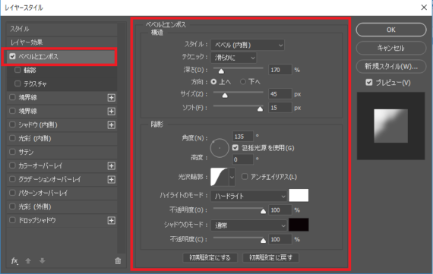The image size is (433, 274).
Task: Move effect up with arrow icon
Action: pos(28,260)
